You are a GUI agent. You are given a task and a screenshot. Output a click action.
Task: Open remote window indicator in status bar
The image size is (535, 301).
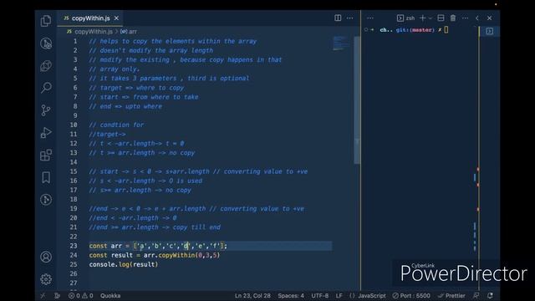43,295
